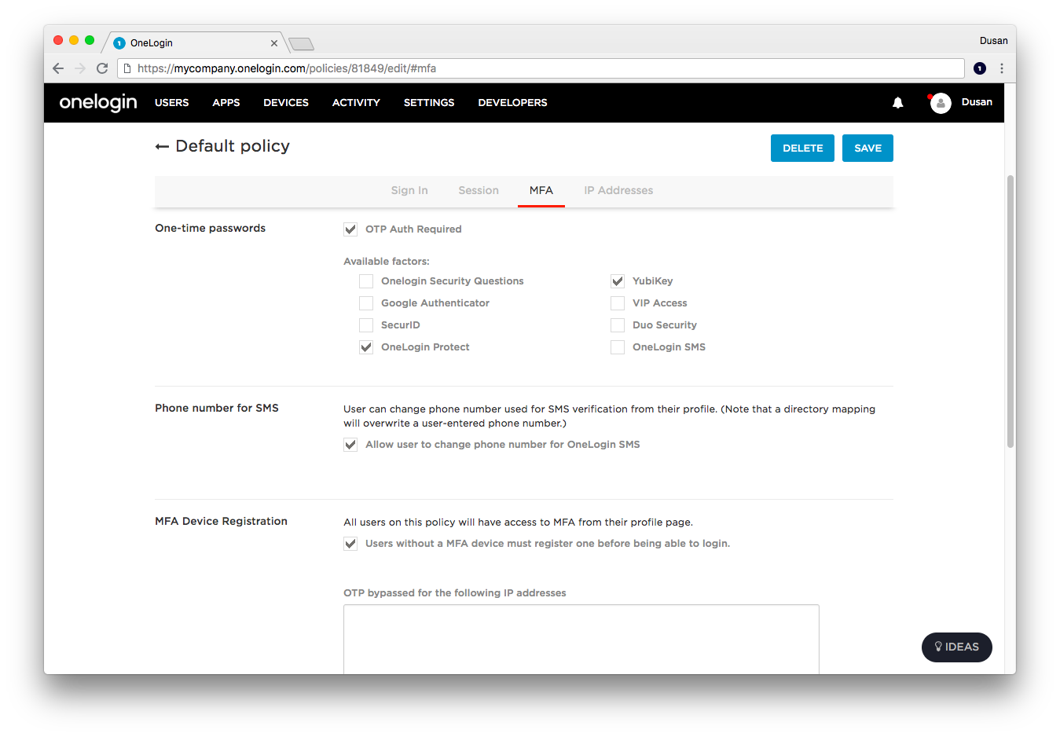This screenshot has height=737, width=1060.
Task: Click the SAVE button
Action: point(867,148)
